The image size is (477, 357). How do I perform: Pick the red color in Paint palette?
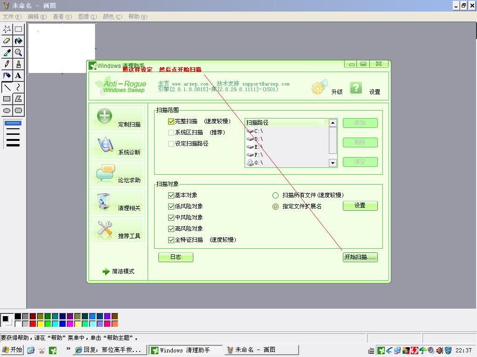pyautogui.click(x=33, y=324)
